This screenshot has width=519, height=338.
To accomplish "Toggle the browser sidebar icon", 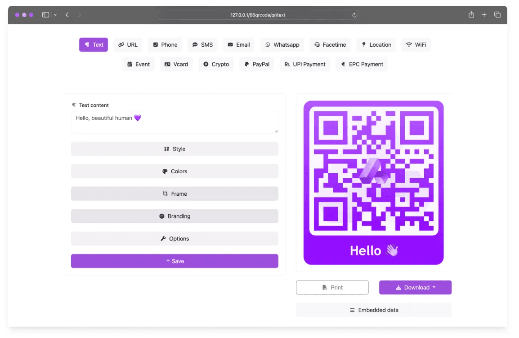I will (x=46, y=15).
